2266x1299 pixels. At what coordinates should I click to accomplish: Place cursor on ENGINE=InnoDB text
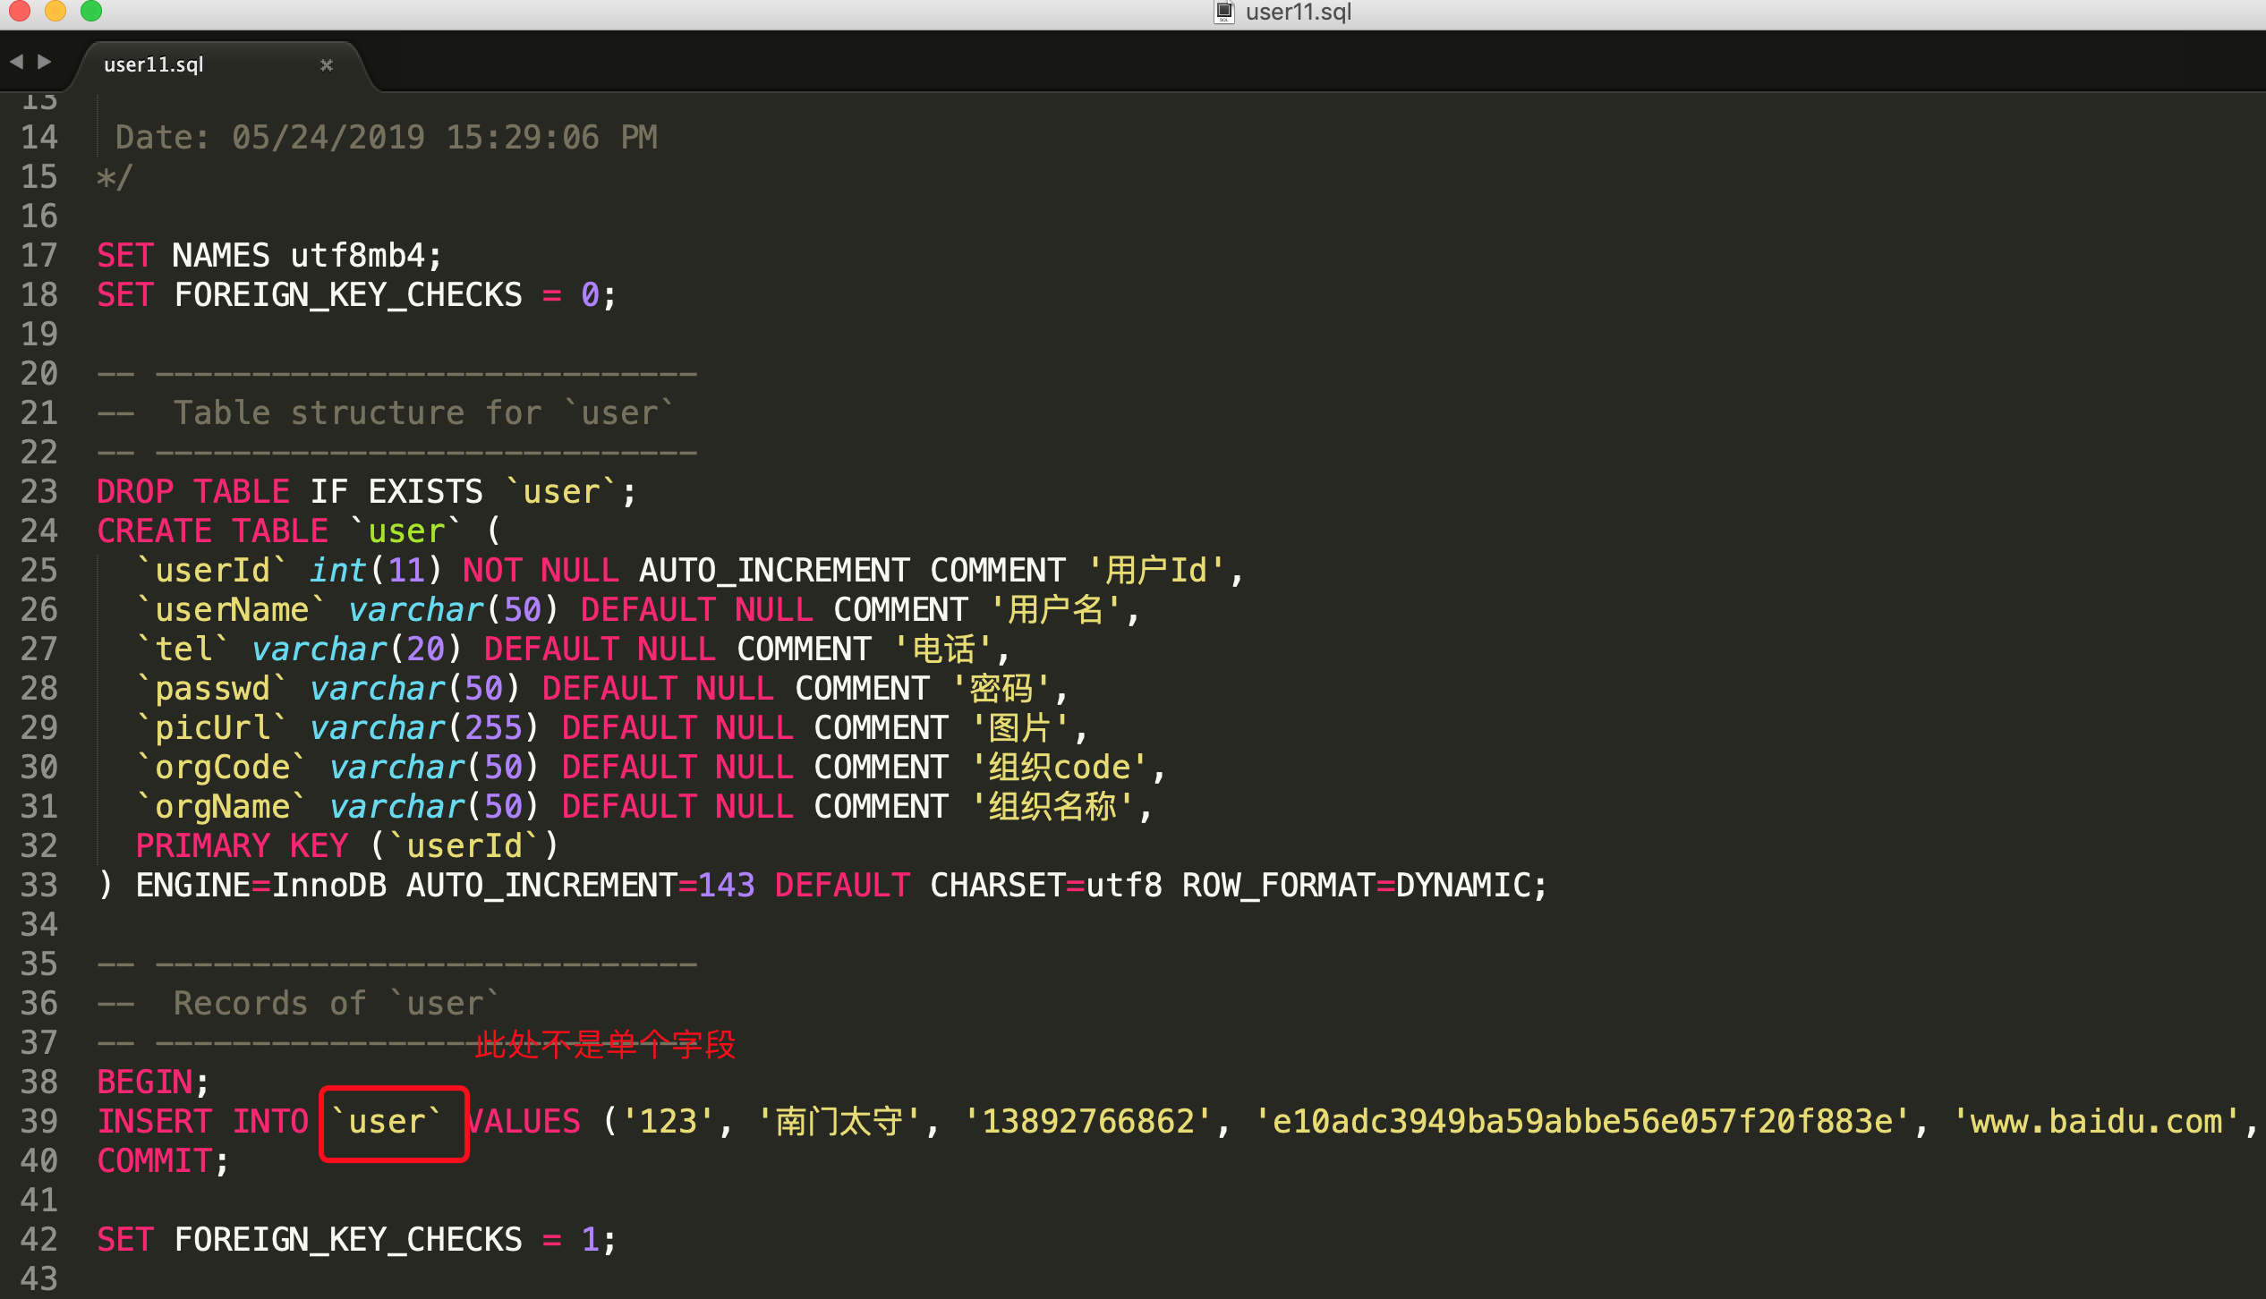tap(260, 885)
